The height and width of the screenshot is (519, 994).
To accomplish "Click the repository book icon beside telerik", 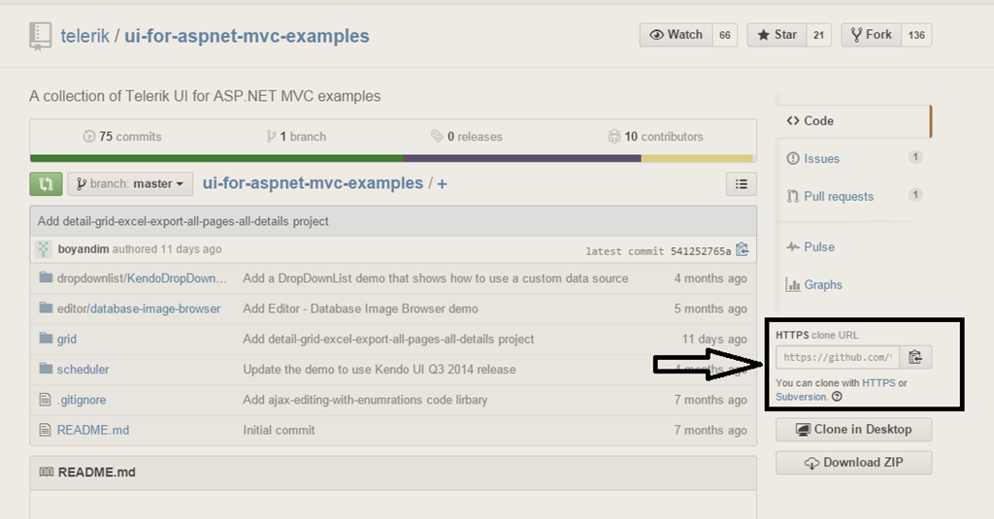I will (41, 36).
